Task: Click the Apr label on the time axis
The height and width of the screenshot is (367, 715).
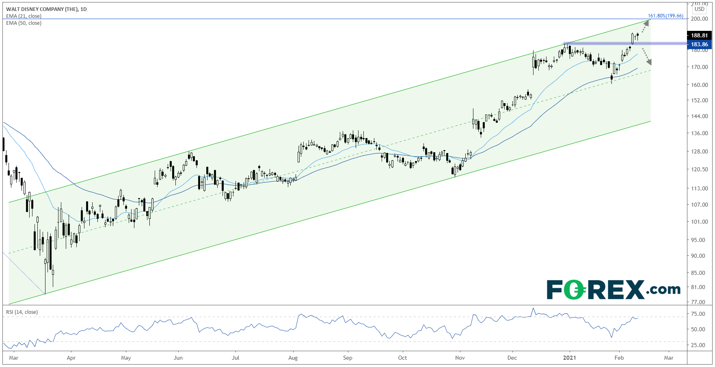Action: (71, 358)
